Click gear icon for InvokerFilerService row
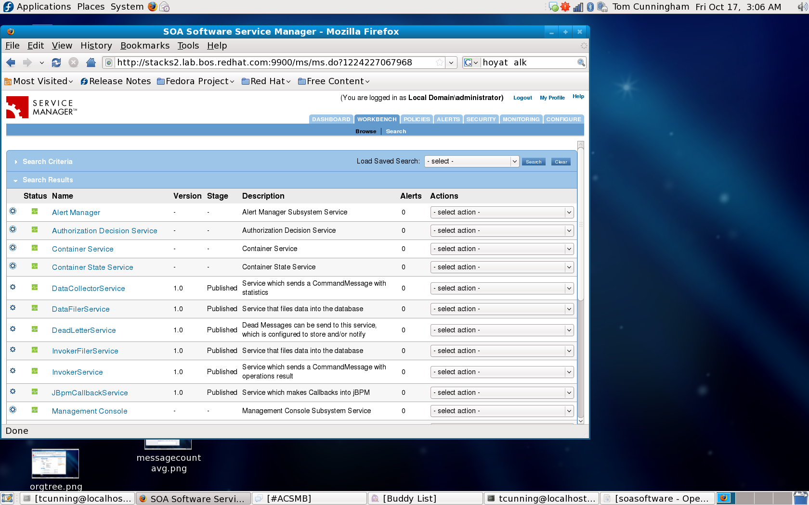The height and width of the screenshot is (505, 809). (x=13, y=350)
